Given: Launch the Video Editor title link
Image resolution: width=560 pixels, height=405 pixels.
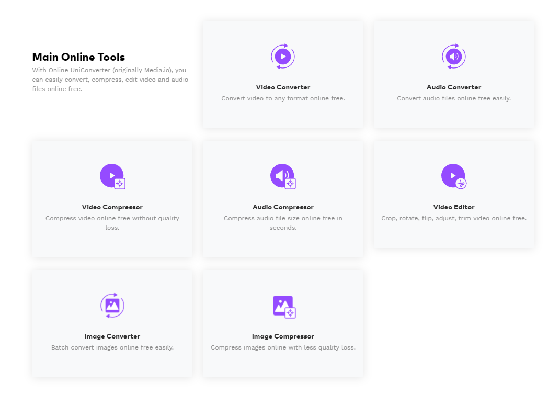Looking at the screenshot, I should 453,207.
